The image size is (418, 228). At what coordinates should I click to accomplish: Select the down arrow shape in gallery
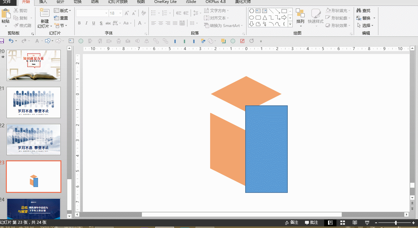[x=251, y=24]
